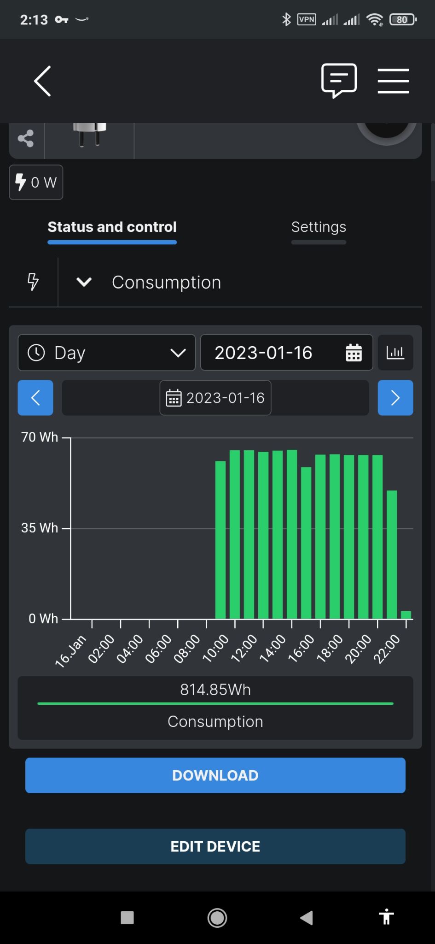Screen dimensions: 435x944
Task: Switch to the Settings tab
Action: click(x=319, y=227)
